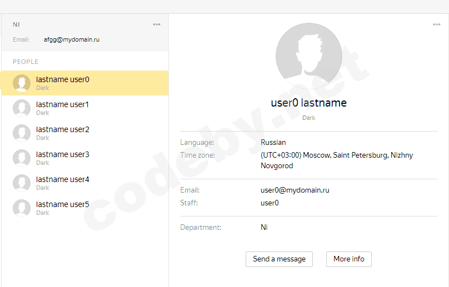This screenshot has height=287, width=449.
Task: Click avatar icon next to lastname user2
Action: click(x=22, y=133)
